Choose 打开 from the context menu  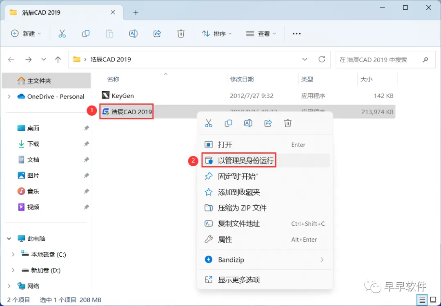coord(265,145)
